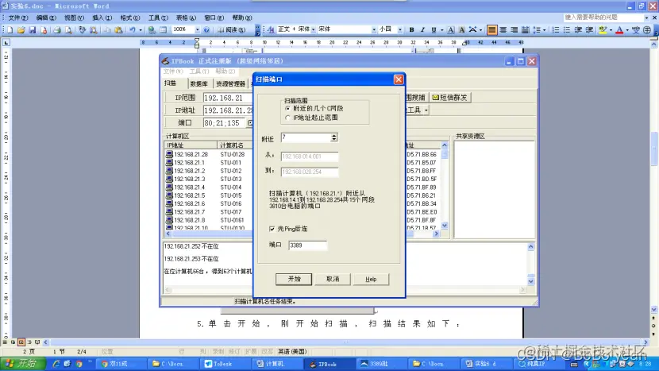The width and height of the screenshot is (659, 371).
Task: Expand the undo history dropdown arrow
Action: coord(140,30)
